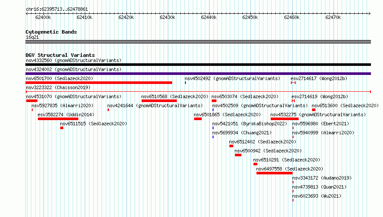Click the red nsv6510291 variant bar

point(255,164)
